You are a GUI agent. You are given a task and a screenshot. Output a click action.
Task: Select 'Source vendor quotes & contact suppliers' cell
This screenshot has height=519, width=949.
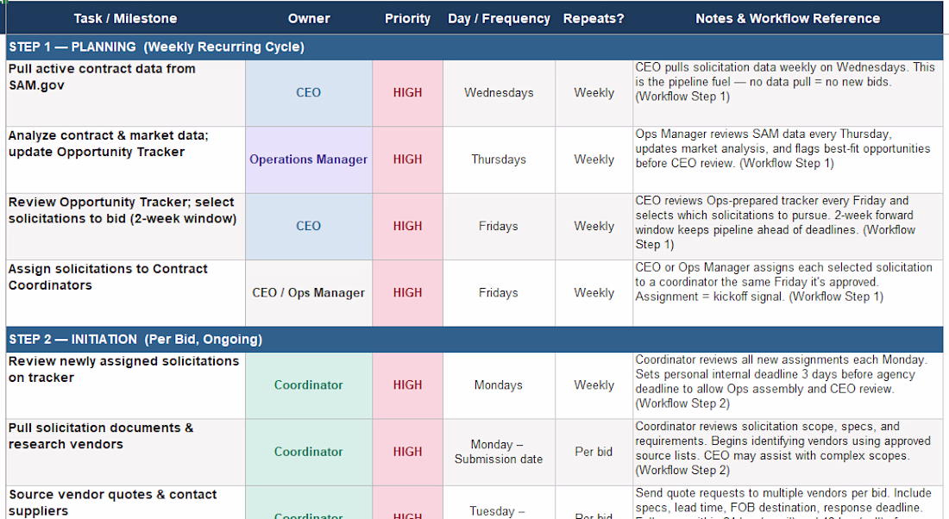click(x=125, y=503)
